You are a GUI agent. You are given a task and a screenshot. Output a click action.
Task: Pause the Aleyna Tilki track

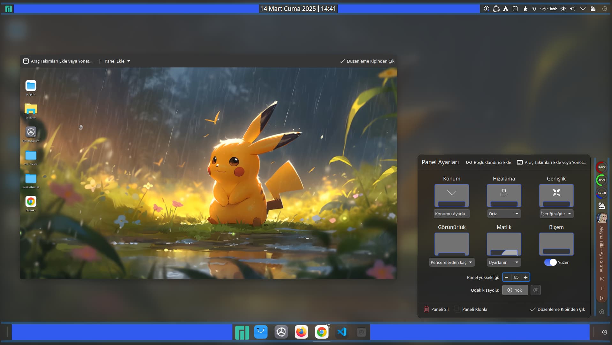tap(602, 288)
